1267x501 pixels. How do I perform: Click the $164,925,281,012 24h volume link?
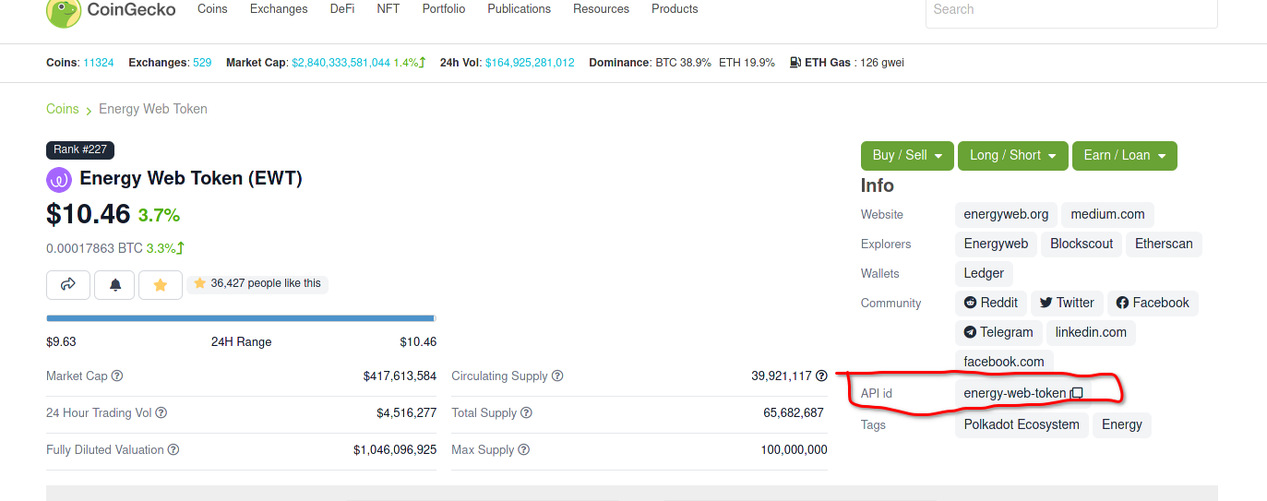point(530,63)
